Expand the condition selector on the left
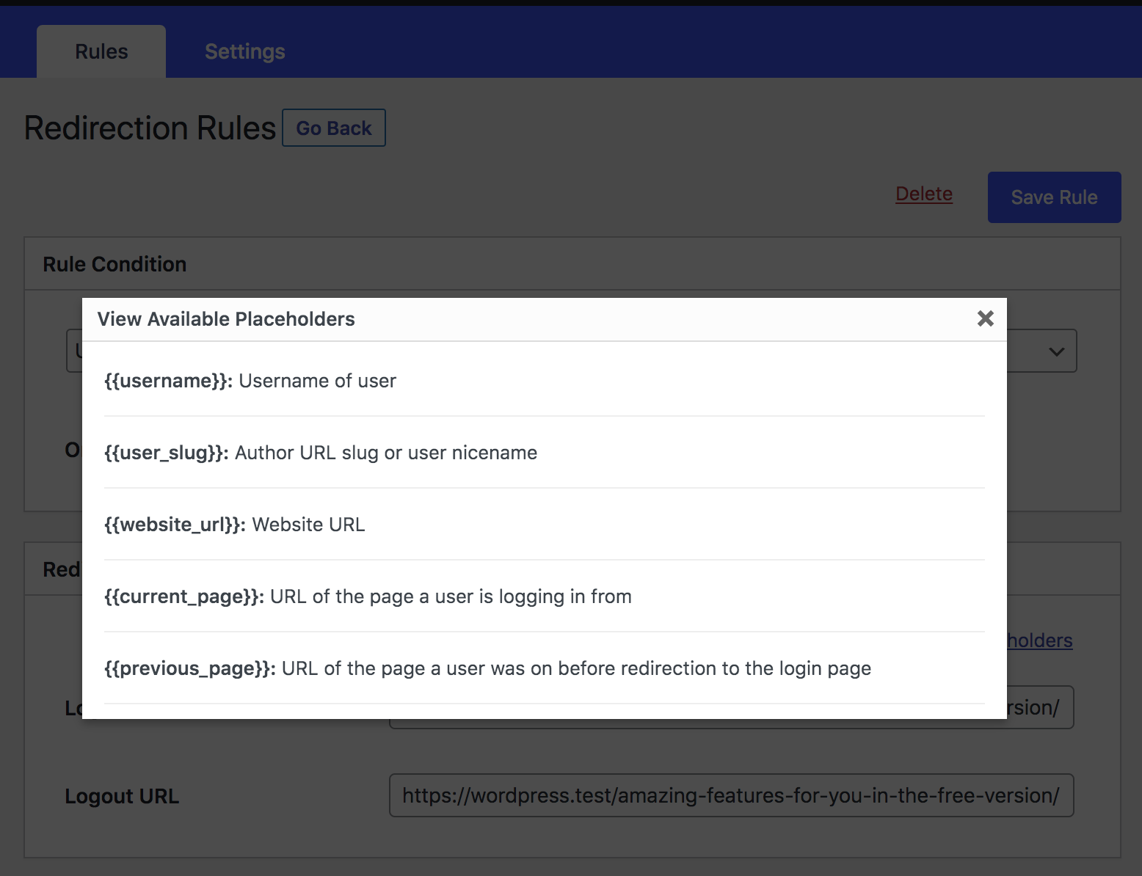1142x876 pixels. (73, 351)
